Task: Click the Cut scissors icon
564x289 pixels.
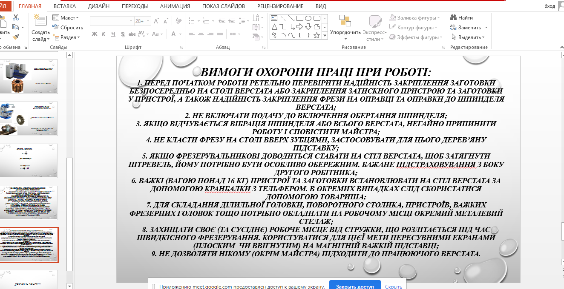Action: pos(16,18)
